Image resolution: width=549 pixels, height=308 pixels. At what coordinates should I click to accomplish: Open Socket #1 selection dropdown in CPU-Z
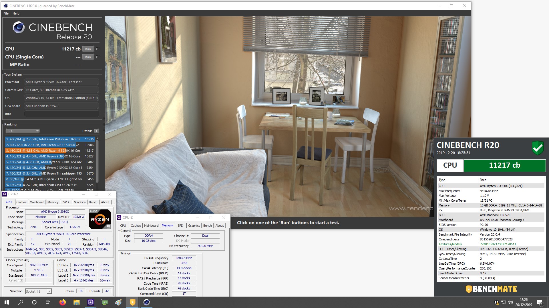click(38, 291)
